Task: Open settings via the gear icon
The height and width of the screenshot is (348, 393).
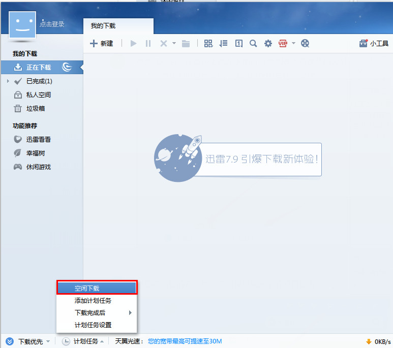Action: coord(268,44)
